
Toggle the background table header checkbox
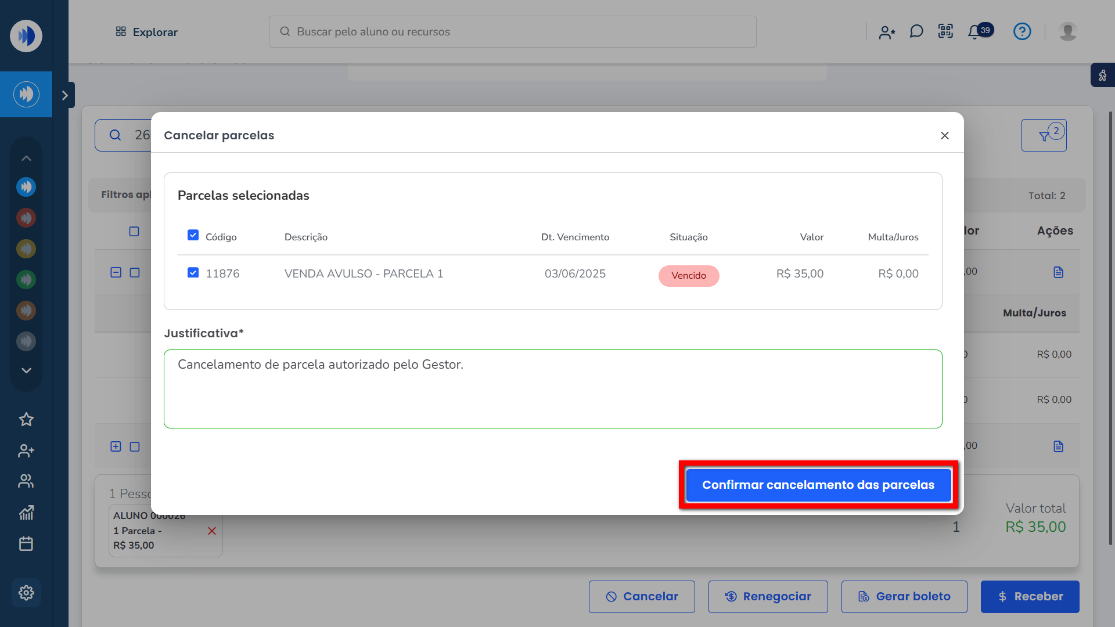point(134,231)
